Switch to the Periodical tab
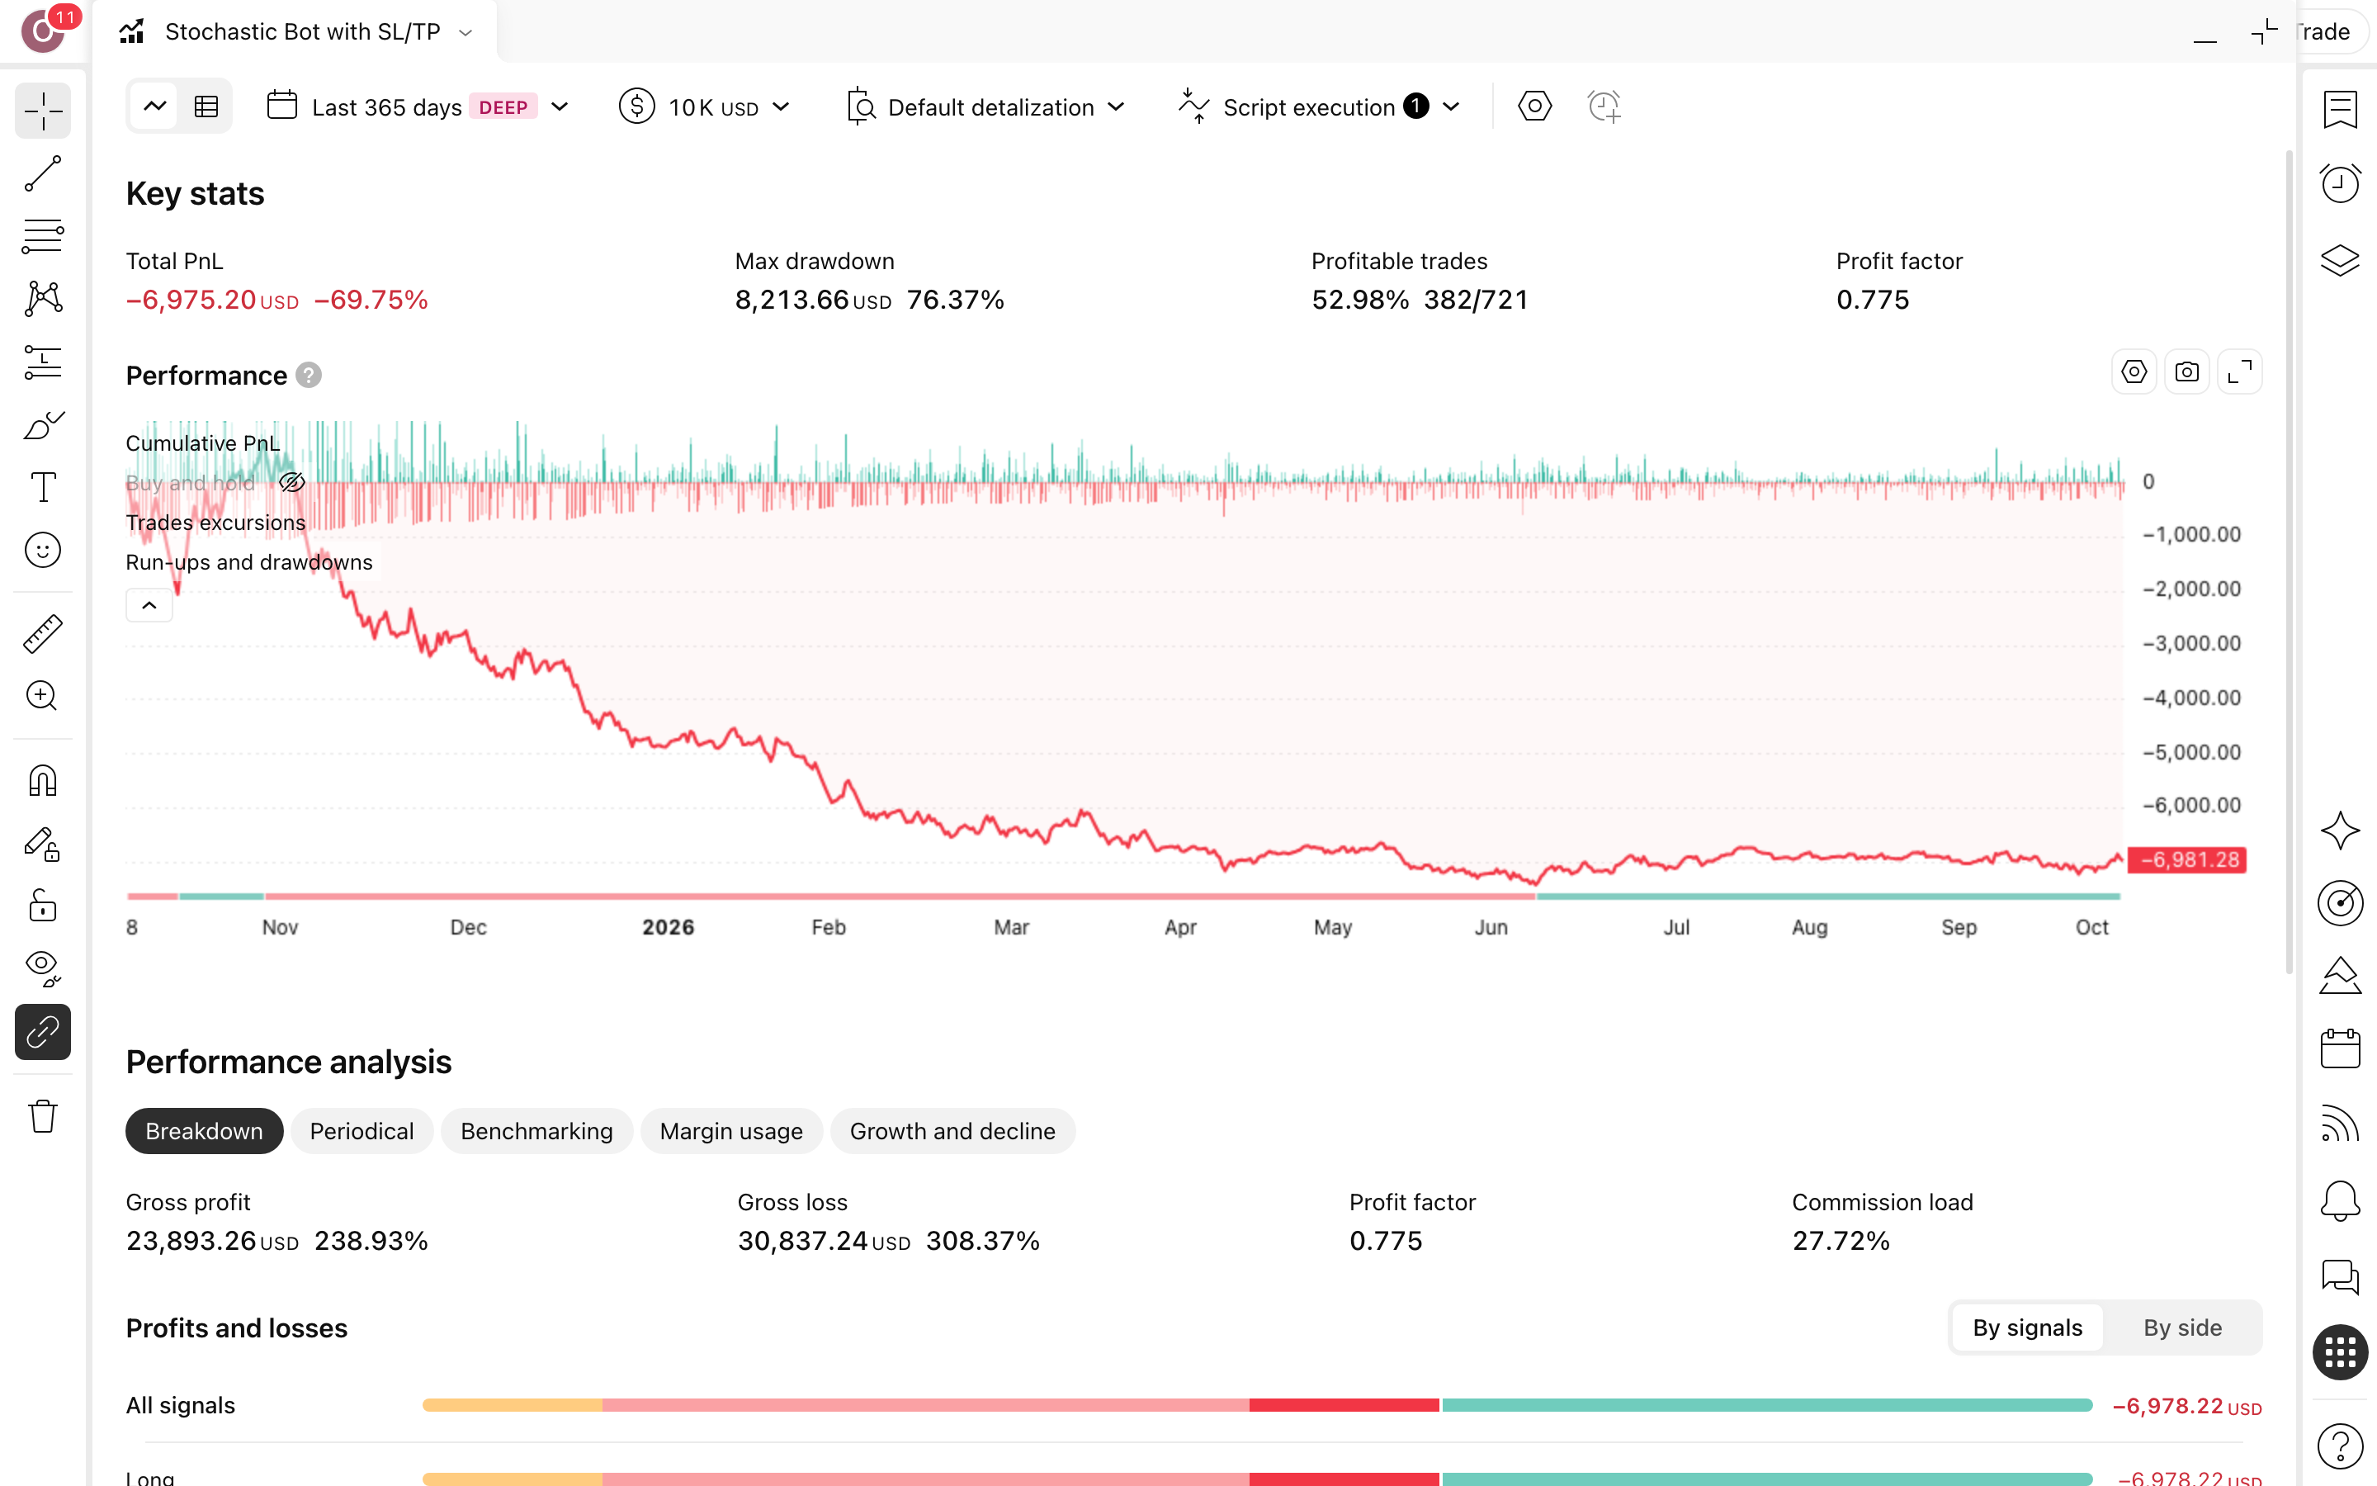This screenshot has width=2377, height=1486. (362, 1131)
